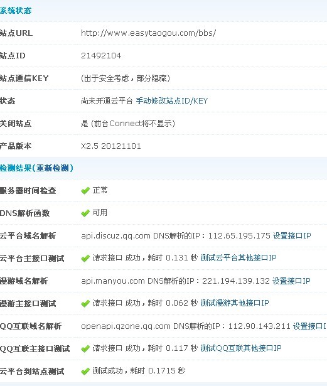Viewport: 327px width, 386px height.
Task: Open 设置接口IP for api.manyou.com
Action: tap(291, 281)
